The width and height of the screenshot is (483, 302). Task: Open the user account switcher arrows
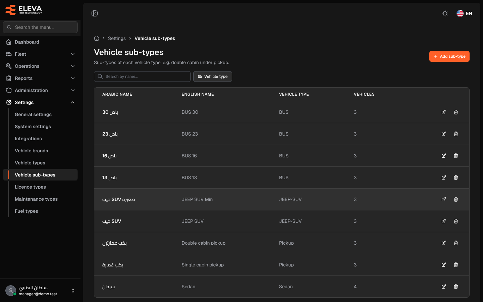(73, 291)
